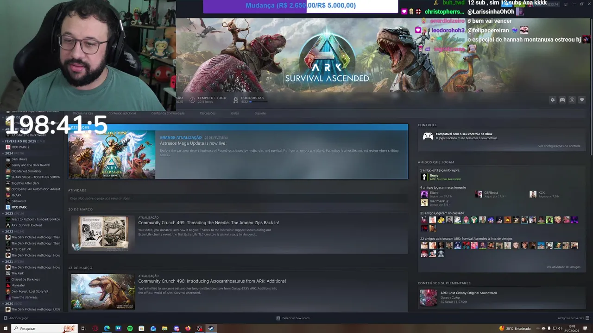
Task: Select Dark Hours in library list
Action: (x=19, y=159)
